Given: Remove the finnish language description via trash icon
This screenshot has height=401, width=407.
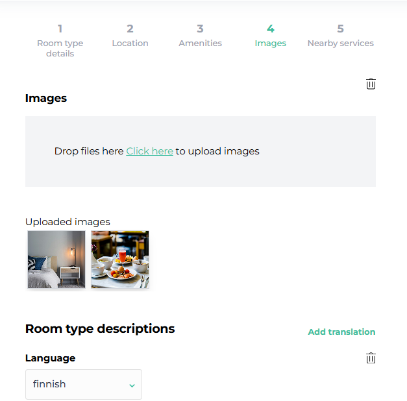Looking at the screenshot, I should coord(371,358).
